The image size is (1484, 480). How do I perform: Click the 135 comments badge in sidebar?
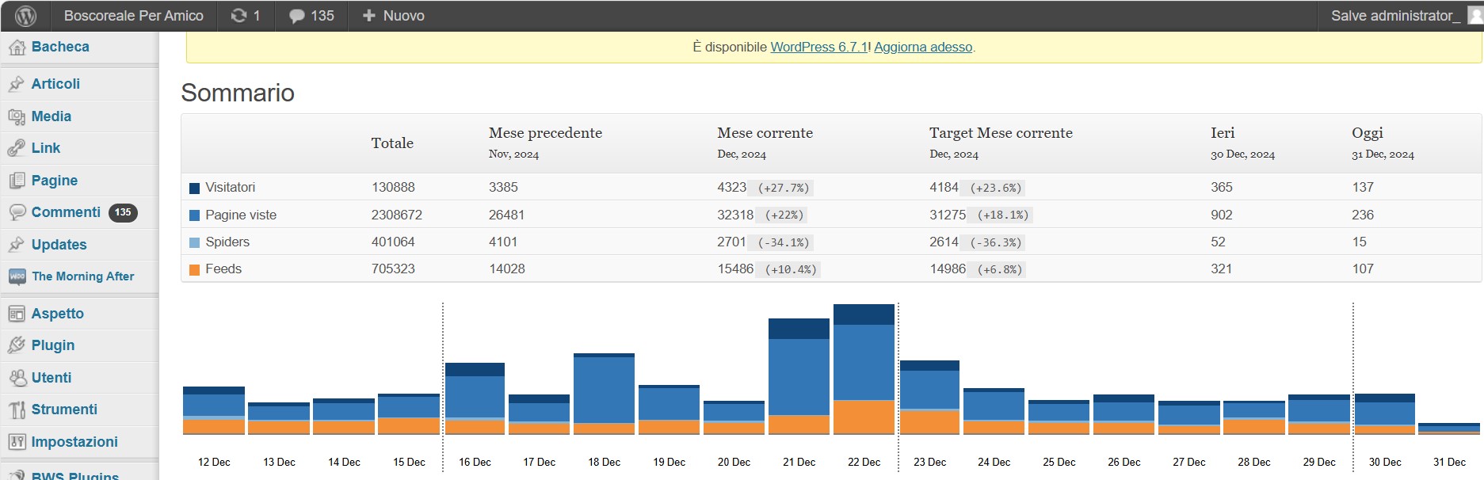coord(123,212)
